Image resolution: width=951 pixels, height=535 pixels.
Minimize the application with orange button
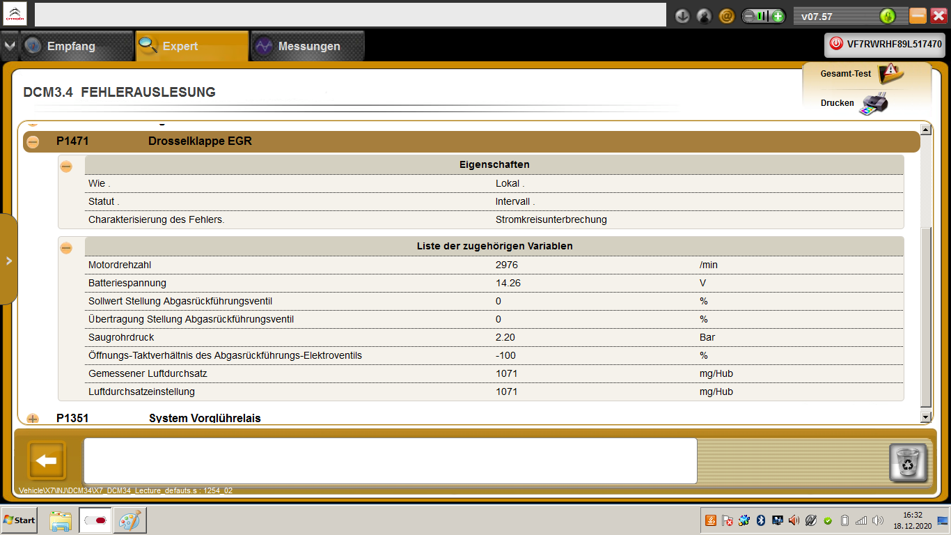(918, 15)
